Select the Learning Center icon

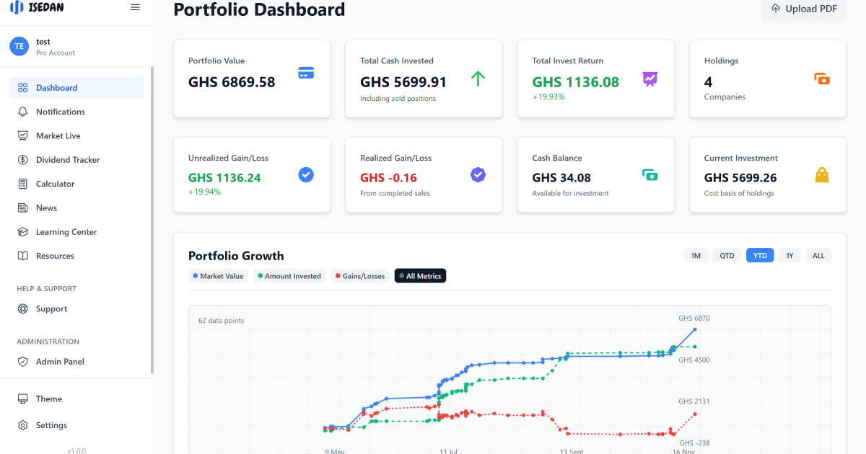point(23,231)
